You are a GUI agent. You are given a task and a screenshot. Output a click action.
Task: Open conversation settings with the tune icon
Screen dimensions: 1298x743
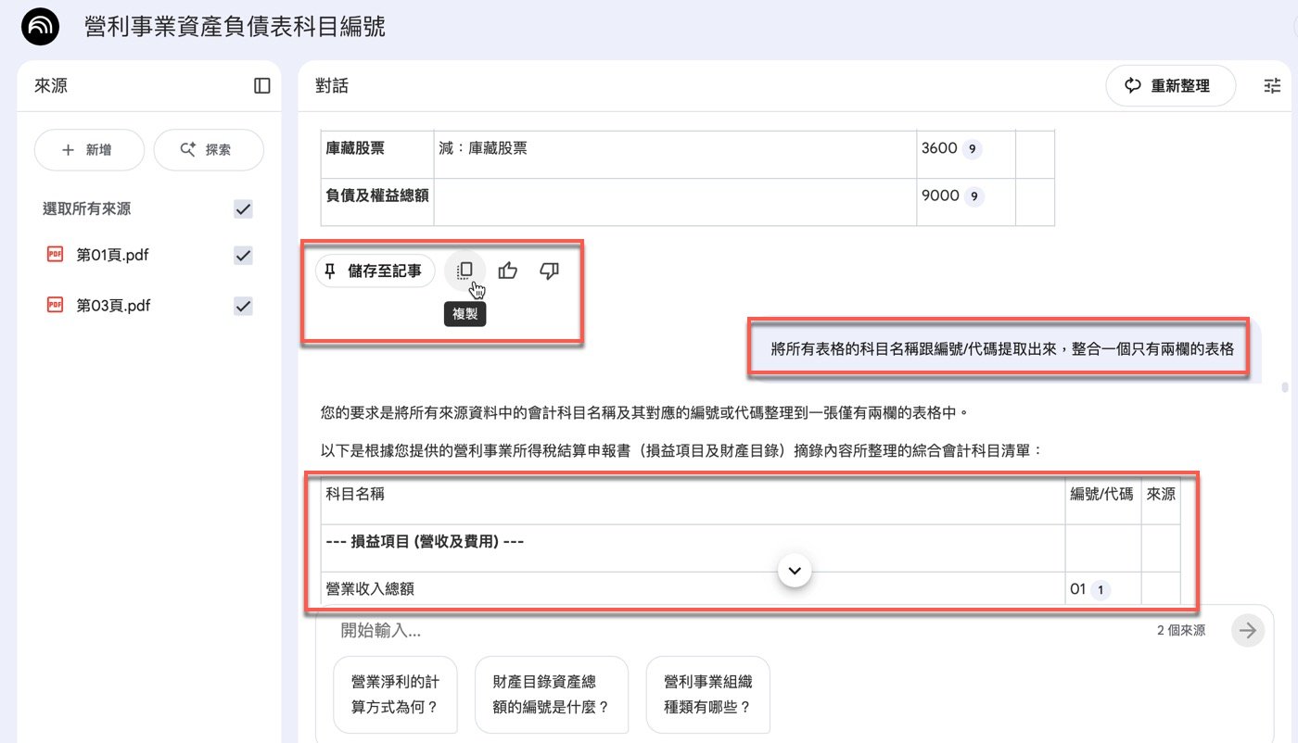click(x=1272, y=84)
